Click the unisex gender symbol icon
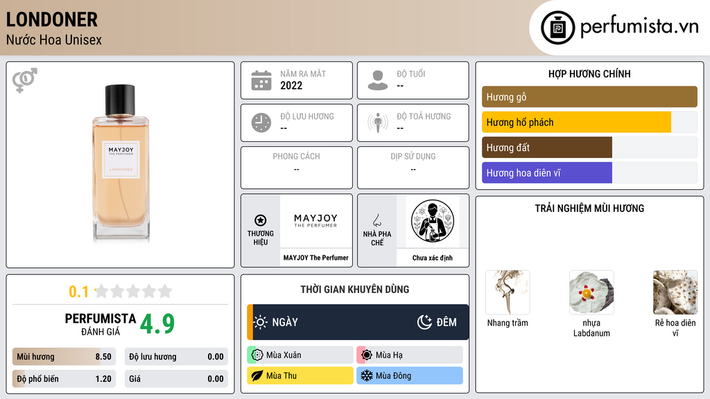Screen dimensions: 710x399 coord(25,80)
